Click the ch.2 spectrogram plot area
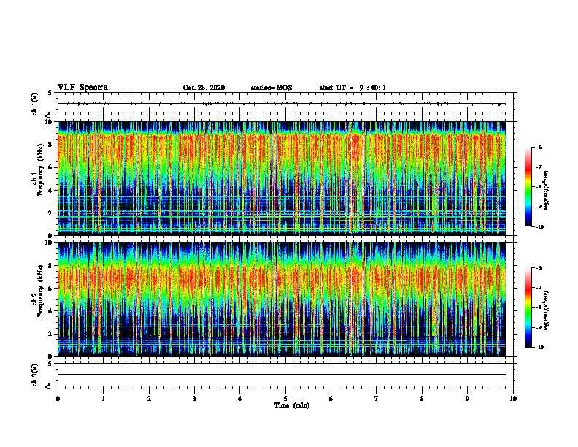This screenshot has width=578, height=447. pyautogui.click(x=282, y=299)
